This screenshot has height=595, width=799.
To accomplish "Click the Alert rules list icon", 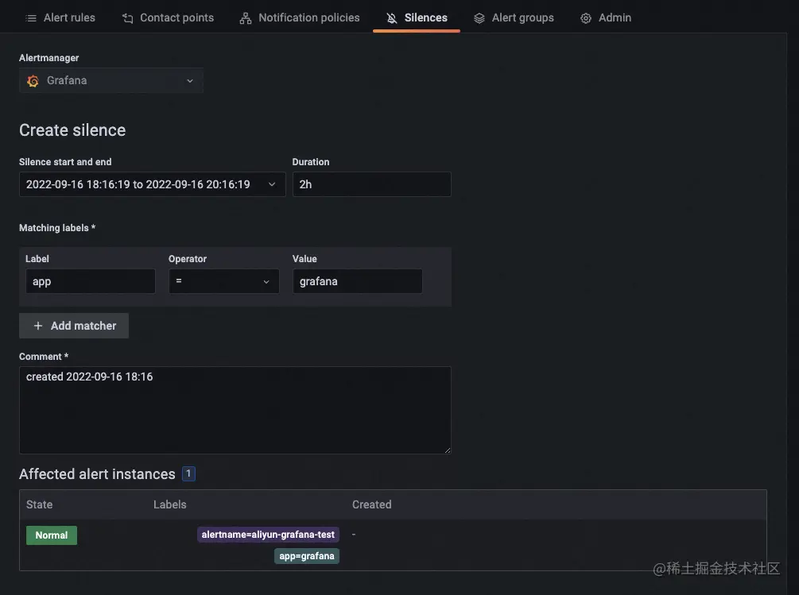I will (31, 18).
